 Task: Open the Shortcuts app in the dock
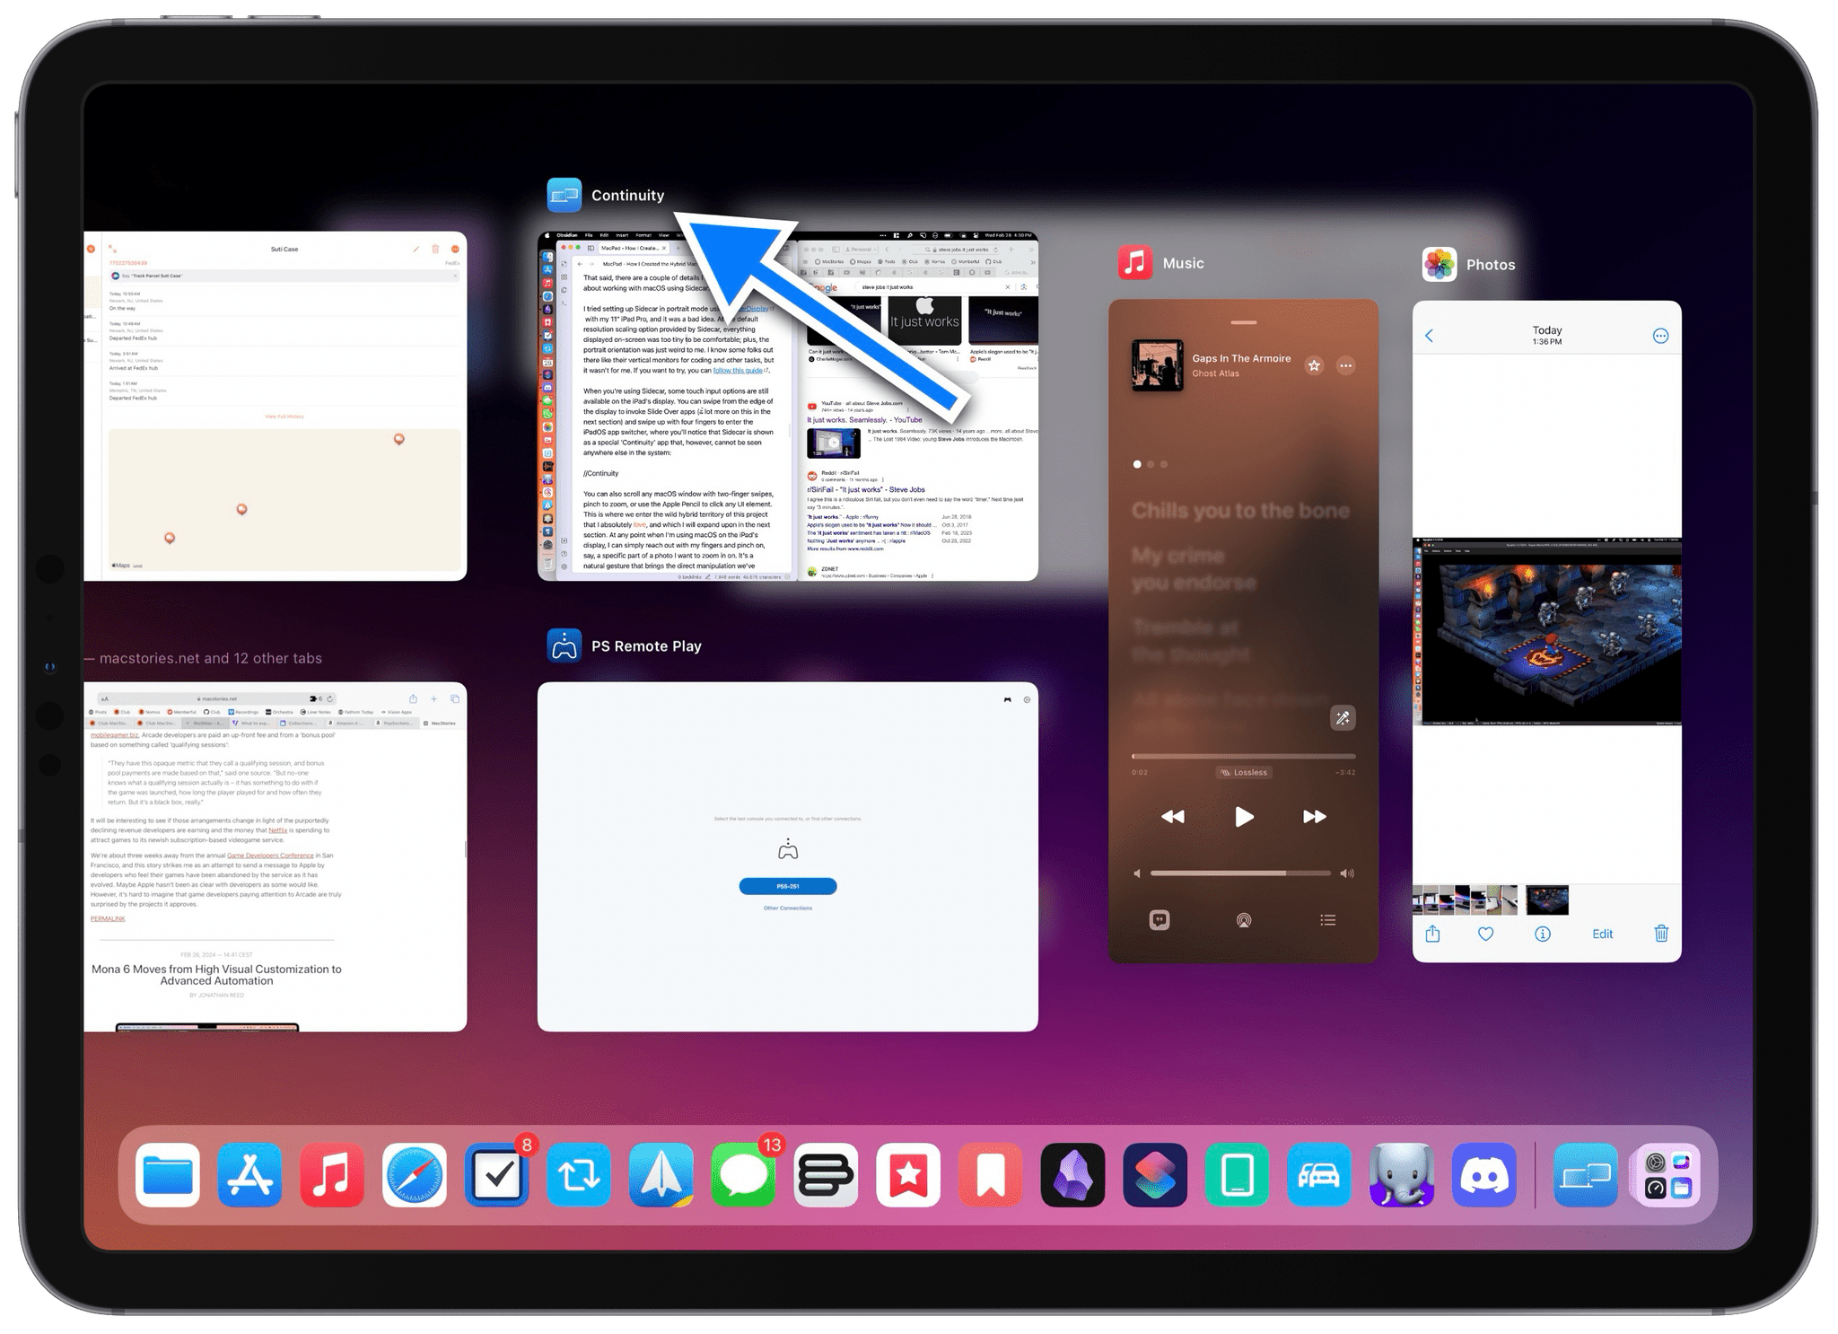click(1155, 1174)
